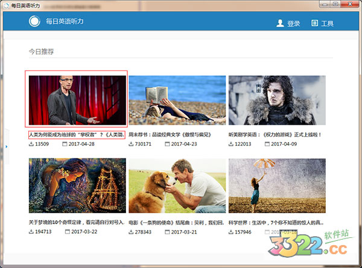
Task: Open the 工具 tools menu
Action: [x=322, y=23]
